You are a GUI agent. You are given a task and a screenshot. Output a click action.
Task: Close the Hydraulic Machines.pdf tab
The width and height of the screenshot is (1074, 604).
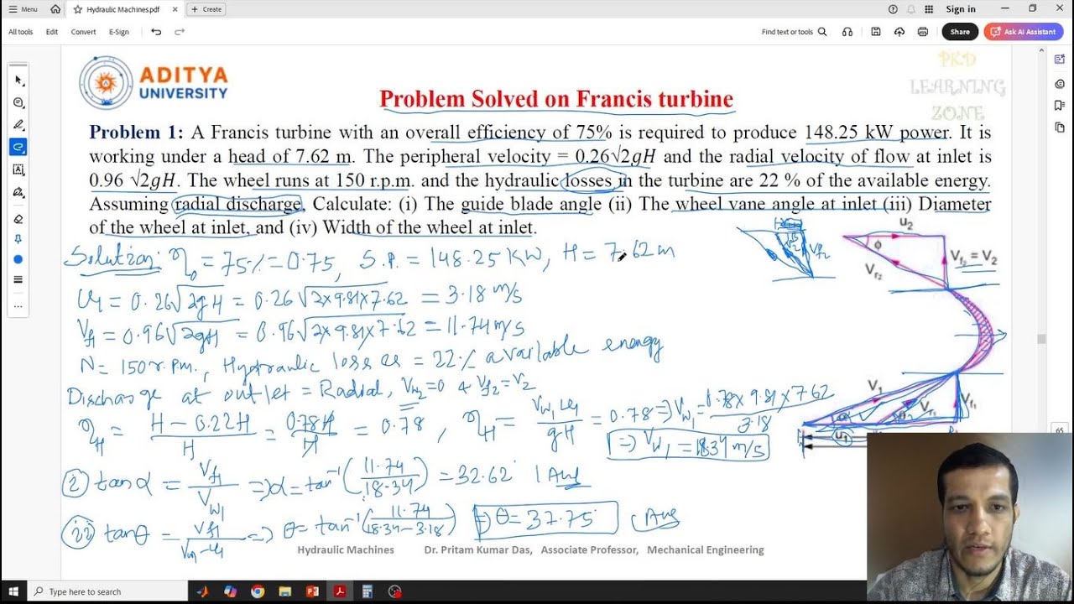pyautogui.click(x=175, y=9)
